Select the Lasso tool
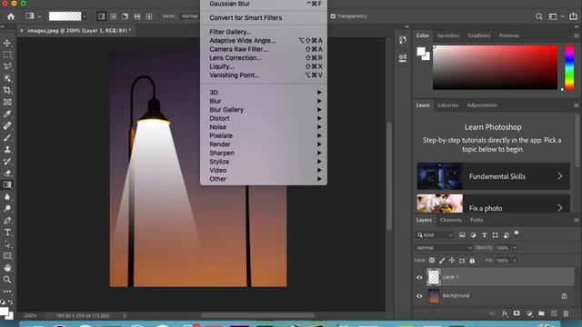 coord(7,66)
